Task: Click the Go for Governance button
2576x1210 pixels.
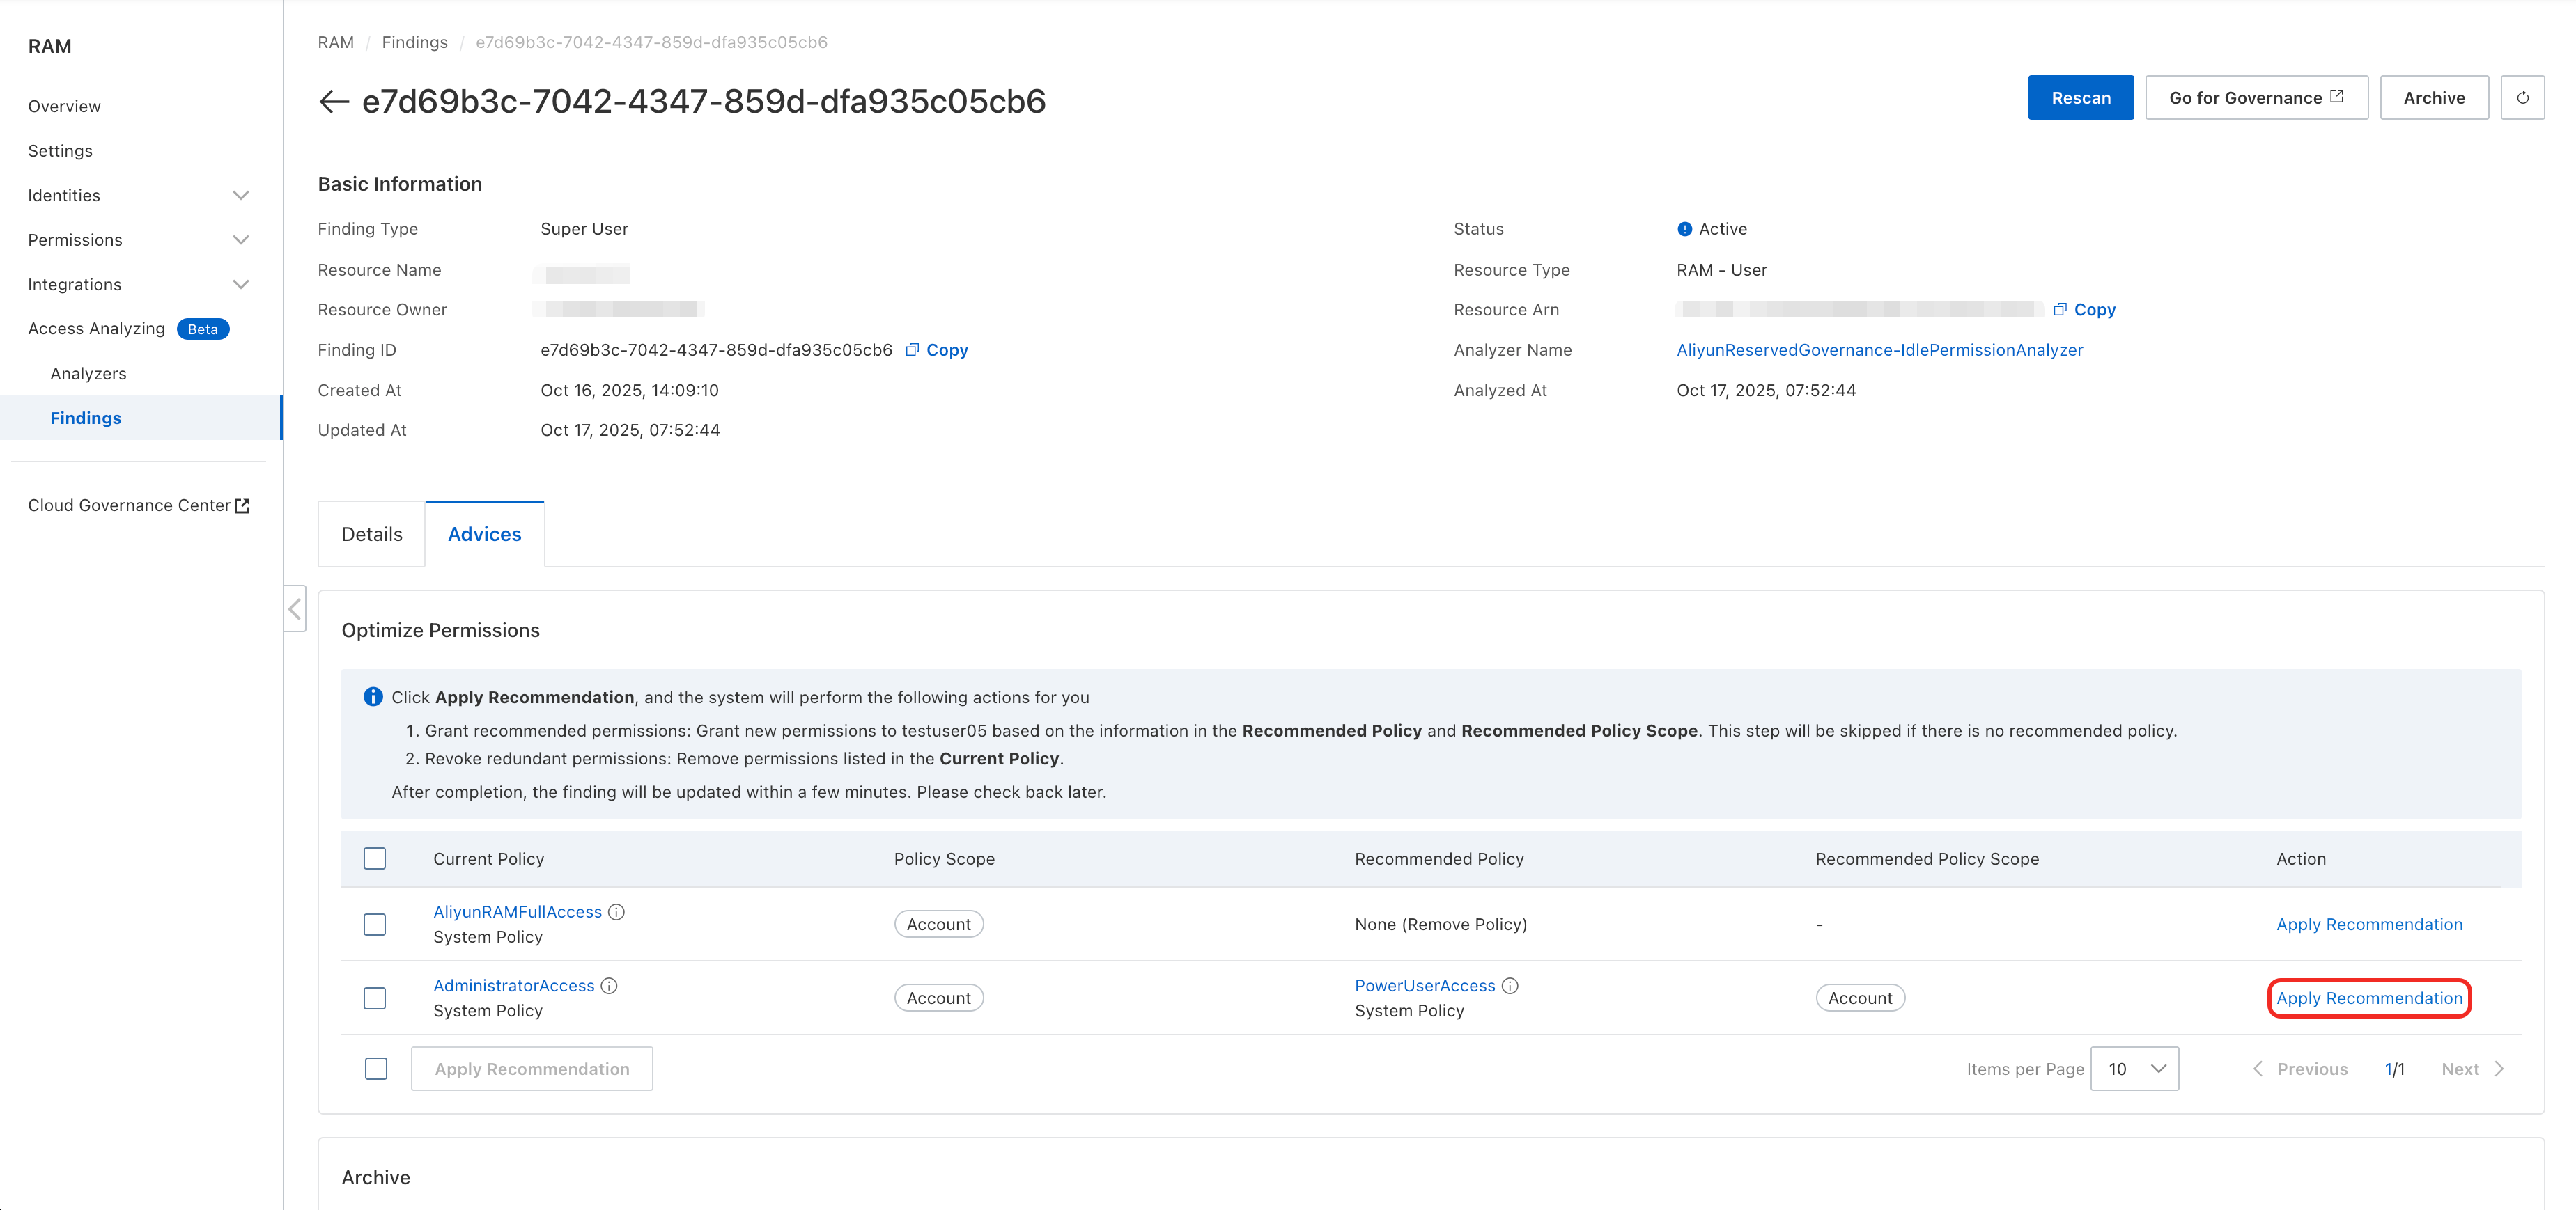Action: point(2255,98)
